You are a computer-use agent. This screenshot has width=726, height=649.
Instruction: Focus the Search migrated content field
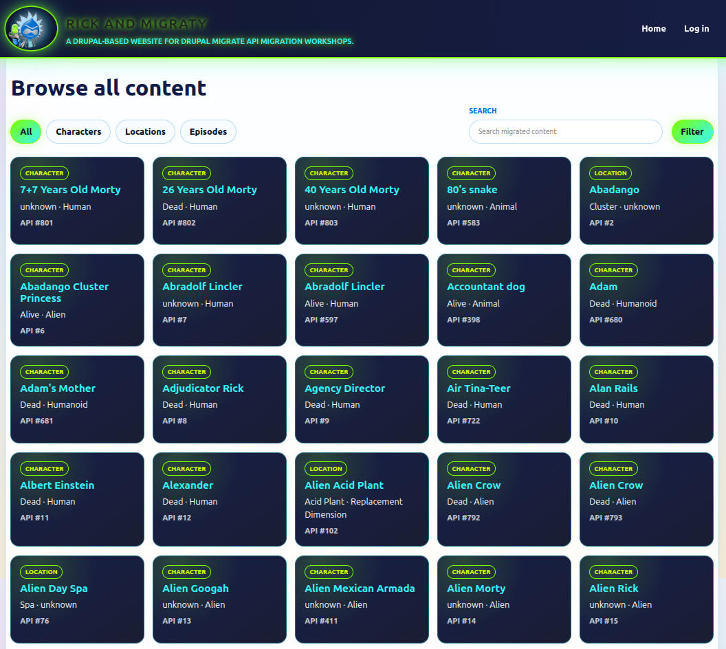click(x=565, y=131)
